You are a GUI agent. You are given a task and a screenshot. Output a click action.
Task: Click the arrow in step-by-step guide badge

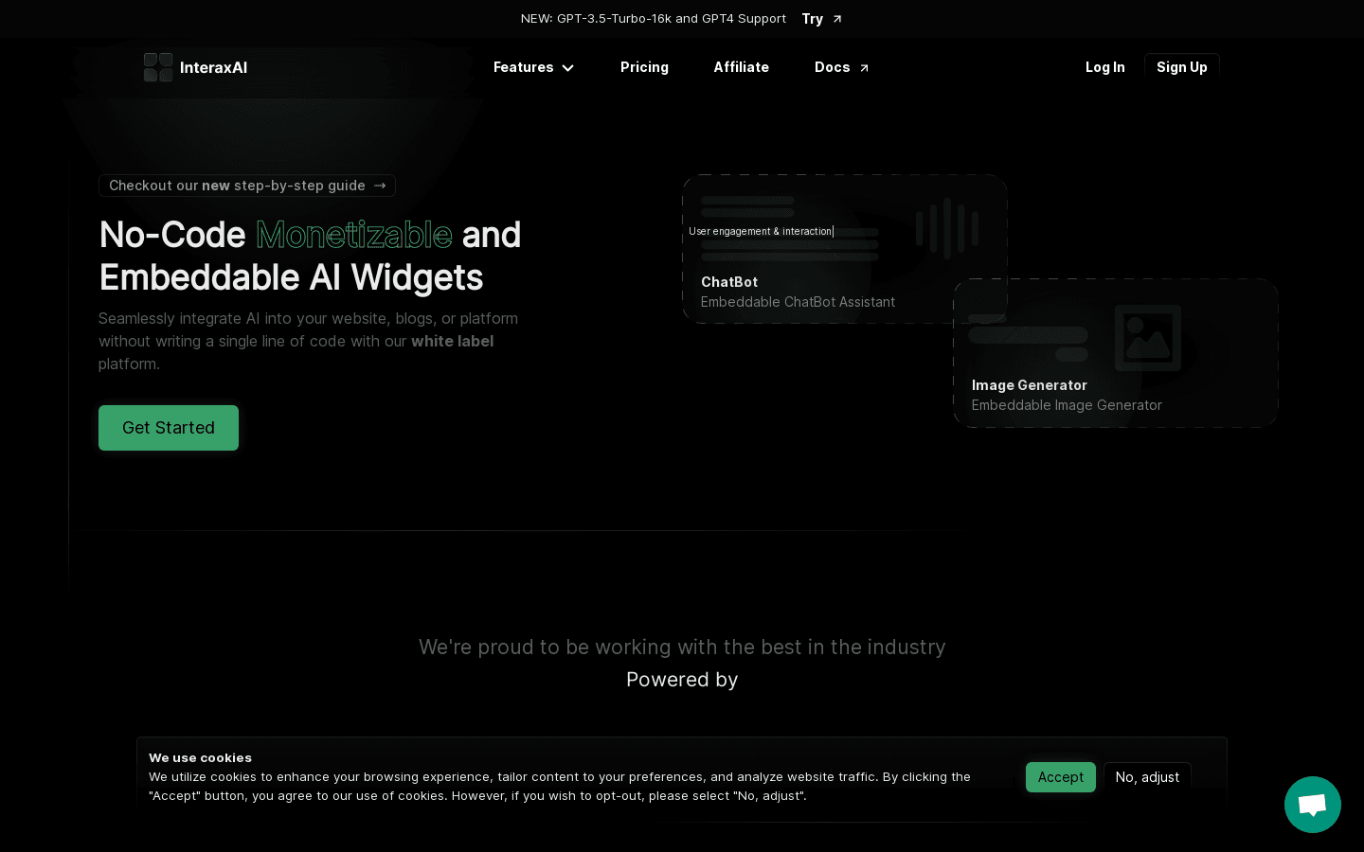(380, 186)
